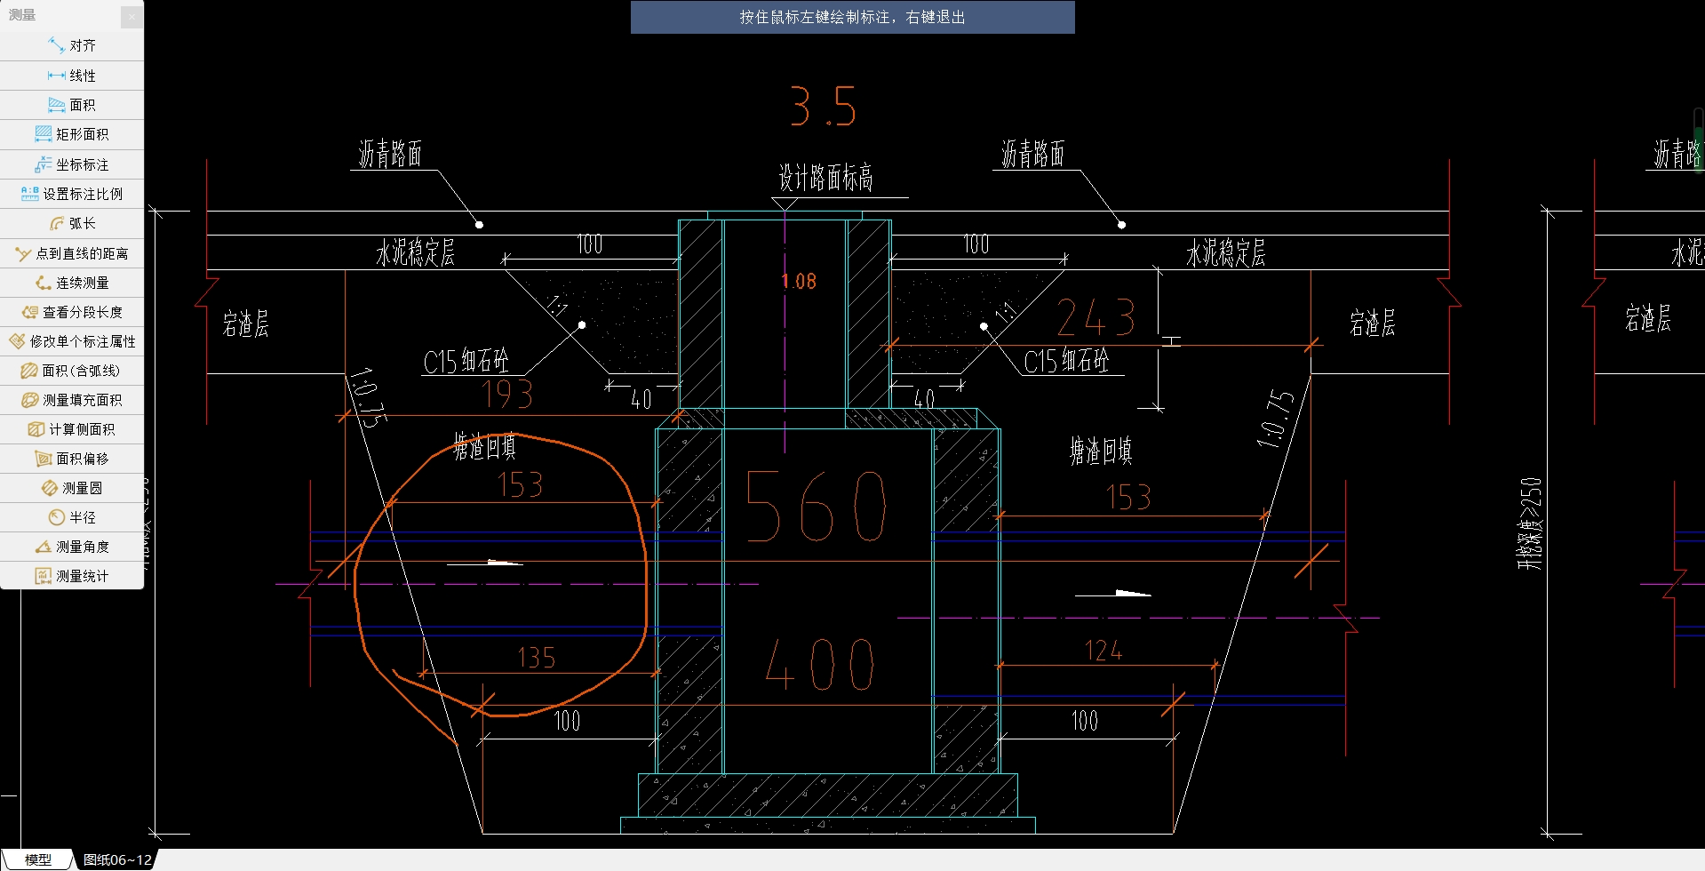Choose the 面积 area measure tool
1705x871 pixels.
click(x=72, y=105)
